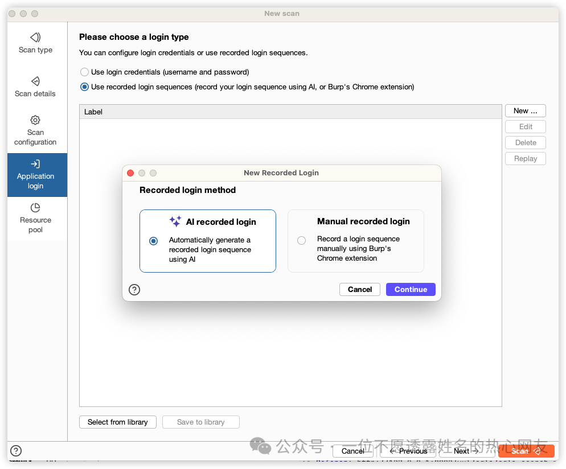Select the Application login step
The width and height of the screenshot is (566, 469).
click(37, 175)
